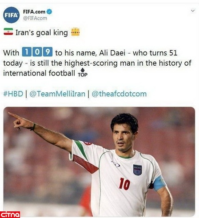Click the Citna logo watermark
The width and height of the screenshot is (199, 218).
(10, 214)
